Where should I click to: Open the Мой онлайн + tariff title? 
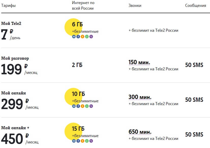[x=15, y=128]
